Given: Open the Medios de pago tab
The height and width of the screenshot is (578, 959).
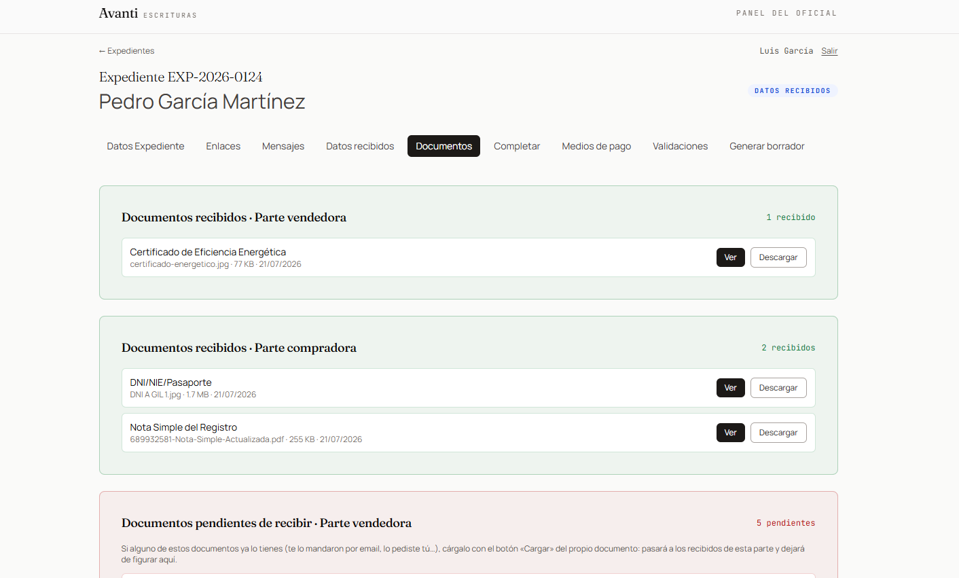Looking at the screenshot, I should [596, 146].
